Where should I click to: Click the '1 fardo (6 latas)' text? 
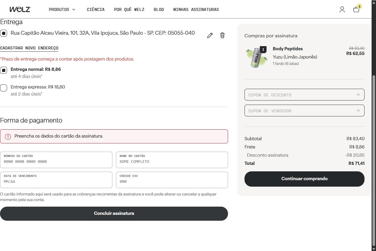click(286, 64)
